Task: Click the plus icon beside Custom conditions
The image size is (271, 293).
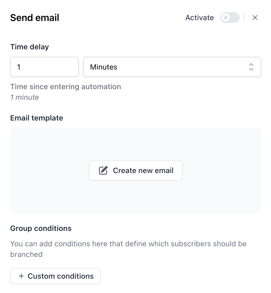Action: (21, 276)
